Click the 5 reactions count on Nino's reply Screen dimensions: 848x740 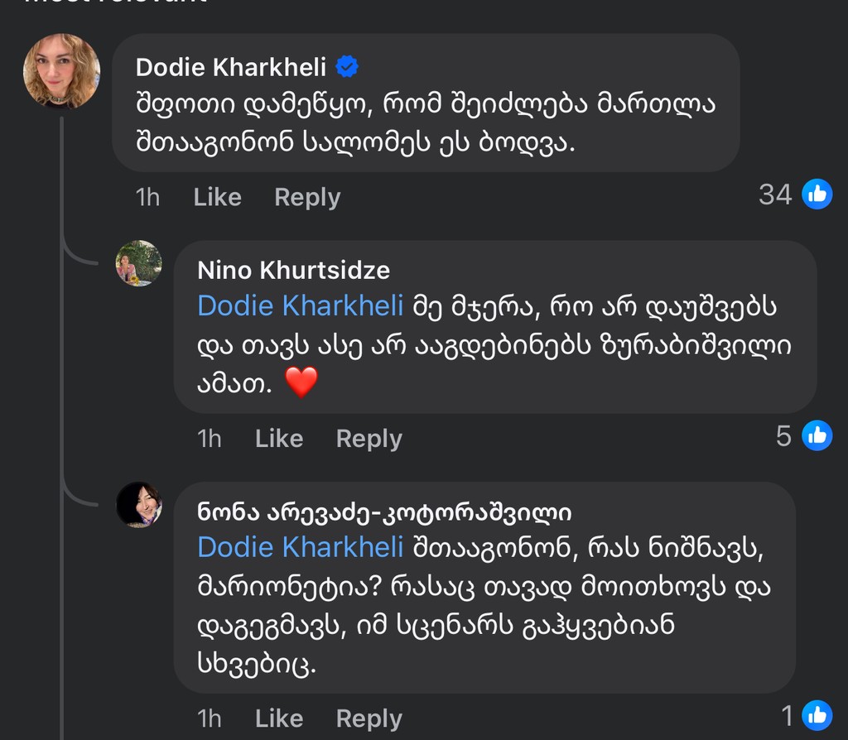[783, 436]
